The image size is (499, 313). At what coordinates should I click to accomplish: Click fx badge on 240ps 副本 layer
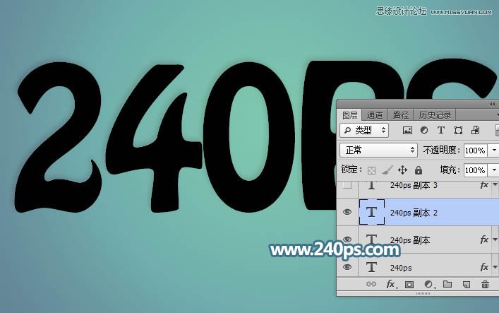[484, 240]
